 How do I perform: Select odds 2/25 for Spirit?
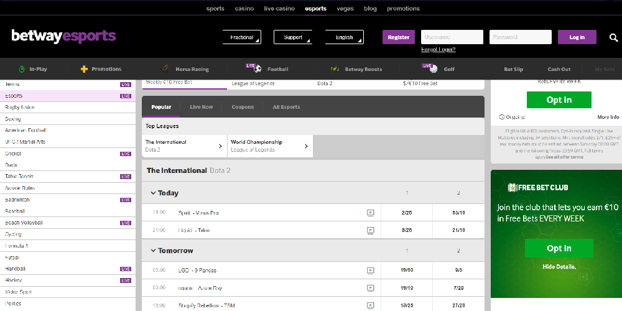[407, 213]
